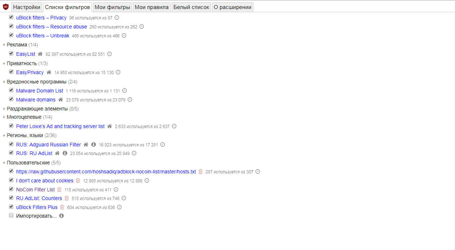This screenshot has height=250, width=455.
Task: Uncheck the EasyList checkbox
Action: click(11, 54)
